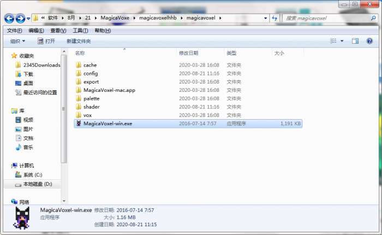Click the navigation pane scroll down arrow
382x235 pixels.
point(64,201)
